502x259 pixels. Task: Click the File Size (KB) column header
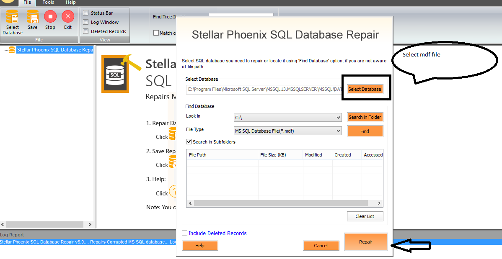280,155
